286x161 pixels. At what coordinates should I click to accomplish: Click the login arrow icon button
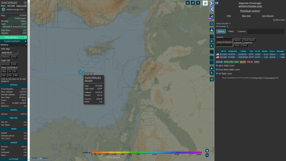212,16
